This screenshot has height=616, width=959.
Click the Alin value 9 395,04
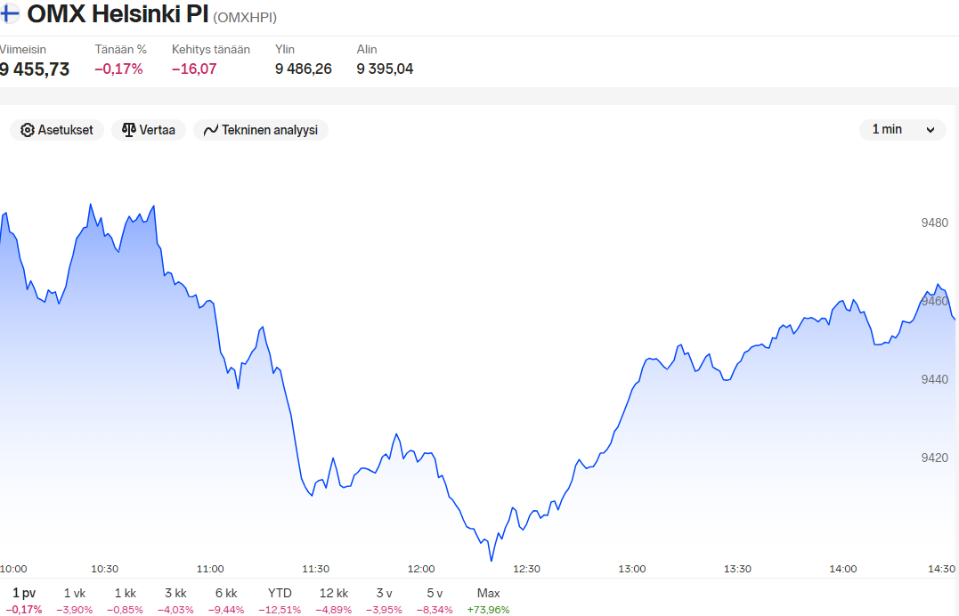pos(385,69)
